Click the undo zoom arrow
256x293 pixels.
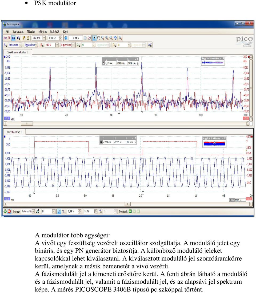115,38
